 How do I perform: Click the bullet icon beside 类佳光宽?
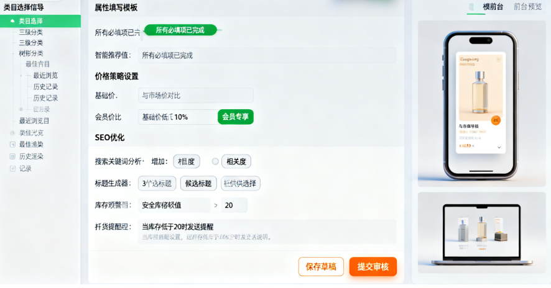point(12,133)
